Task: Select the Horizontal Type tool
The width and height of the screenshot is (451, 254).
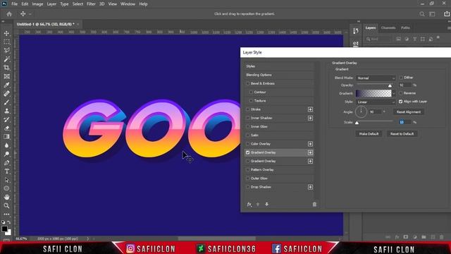Action: (6, 171)
